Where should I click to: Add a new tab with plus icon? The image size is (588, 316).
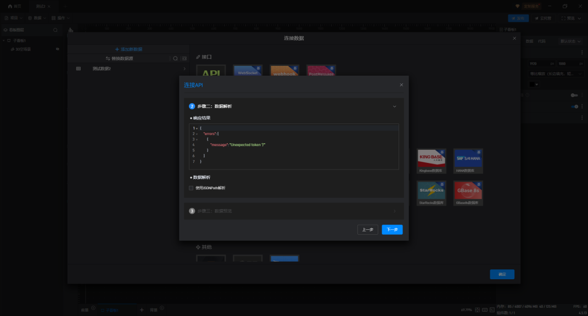pyautogui.click(x=65, y=7)
